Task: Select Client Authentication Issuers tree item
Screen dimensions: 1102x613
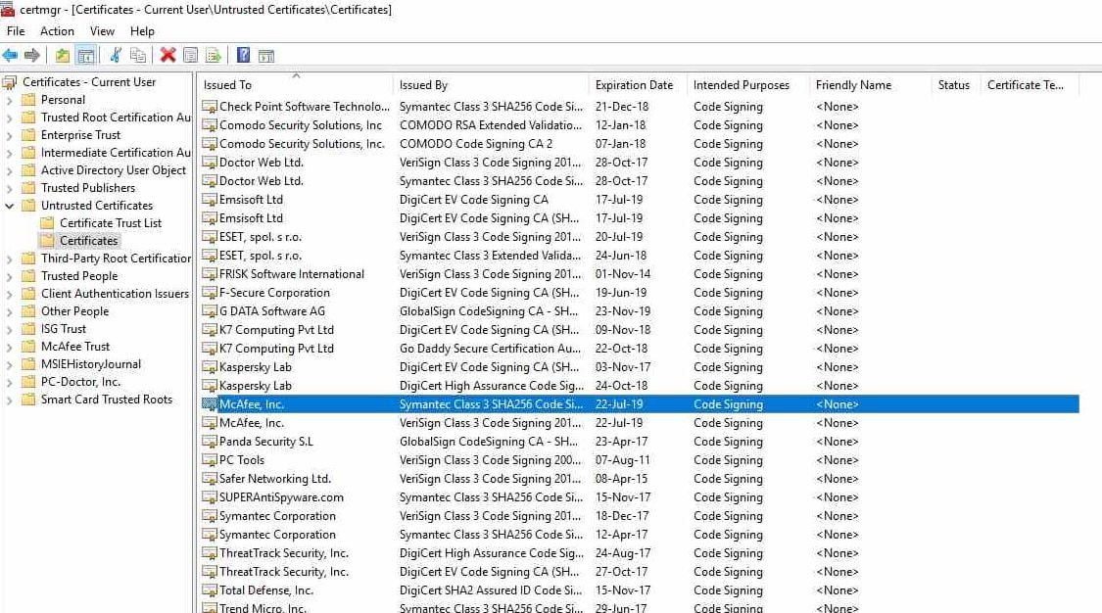Action: (x=115, y=294)
